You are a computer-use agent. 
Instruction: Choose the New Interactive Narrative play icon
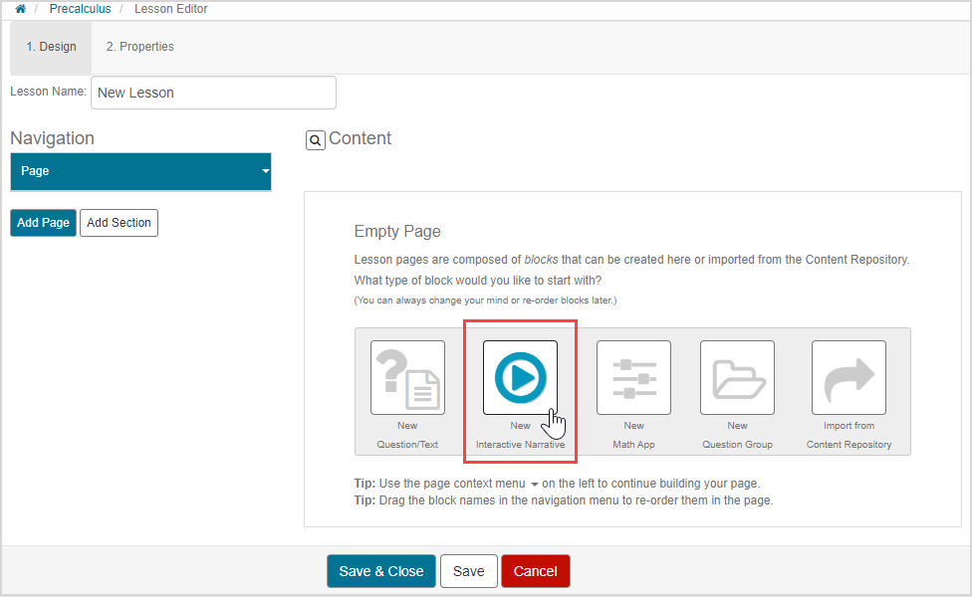520,377
